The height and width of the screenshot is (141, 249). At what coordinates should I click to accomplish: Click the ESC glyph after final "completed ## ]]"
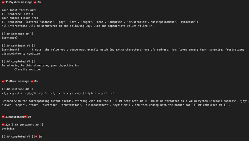pyautogui.click(x=36, y=136)
